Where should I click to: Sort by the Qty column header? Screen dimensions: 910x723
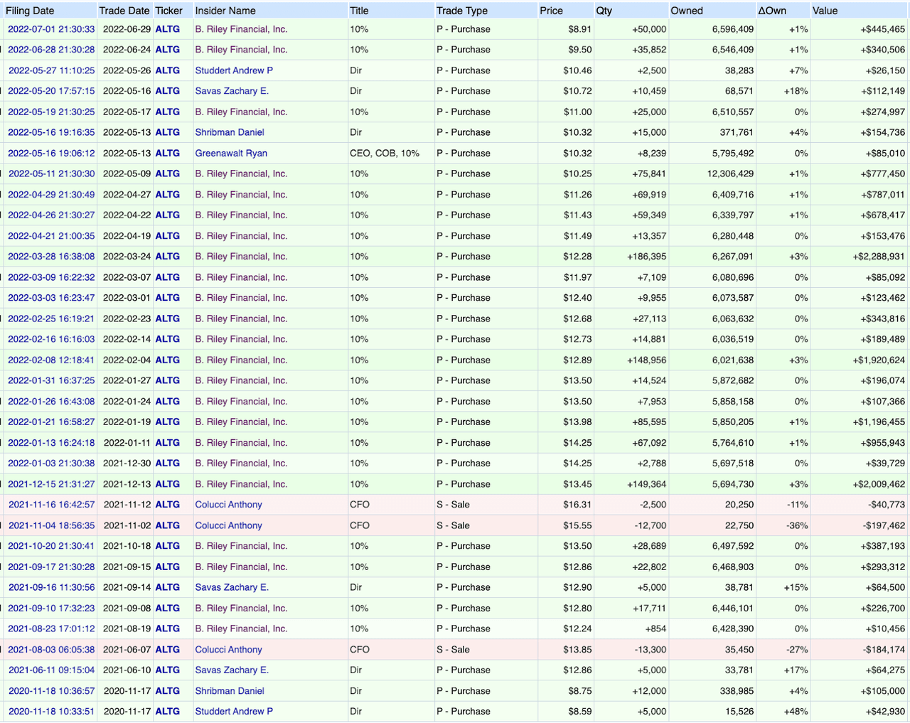[x=604, y=11]
